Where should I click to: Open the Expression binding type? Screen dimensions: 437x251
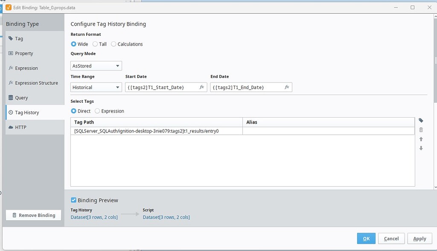pyautogui.click(x=26, y=68)
